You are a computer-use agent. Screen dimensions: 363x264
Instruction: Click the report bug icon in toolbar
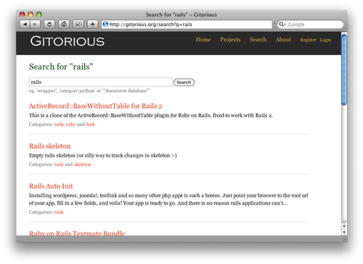tap(78, 24)
